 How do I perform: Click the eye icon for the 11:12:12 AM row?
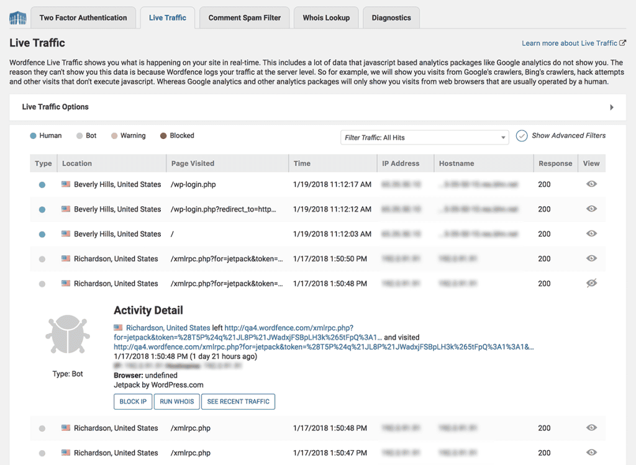591,209
